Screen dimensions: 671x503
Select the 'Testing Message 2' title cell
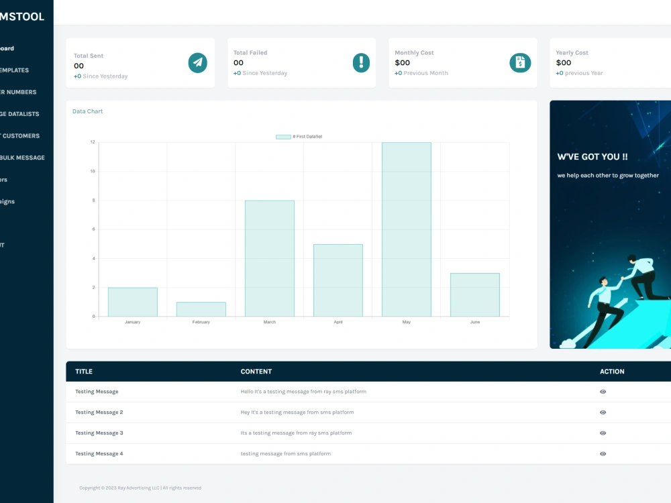(x=99, y=412)
